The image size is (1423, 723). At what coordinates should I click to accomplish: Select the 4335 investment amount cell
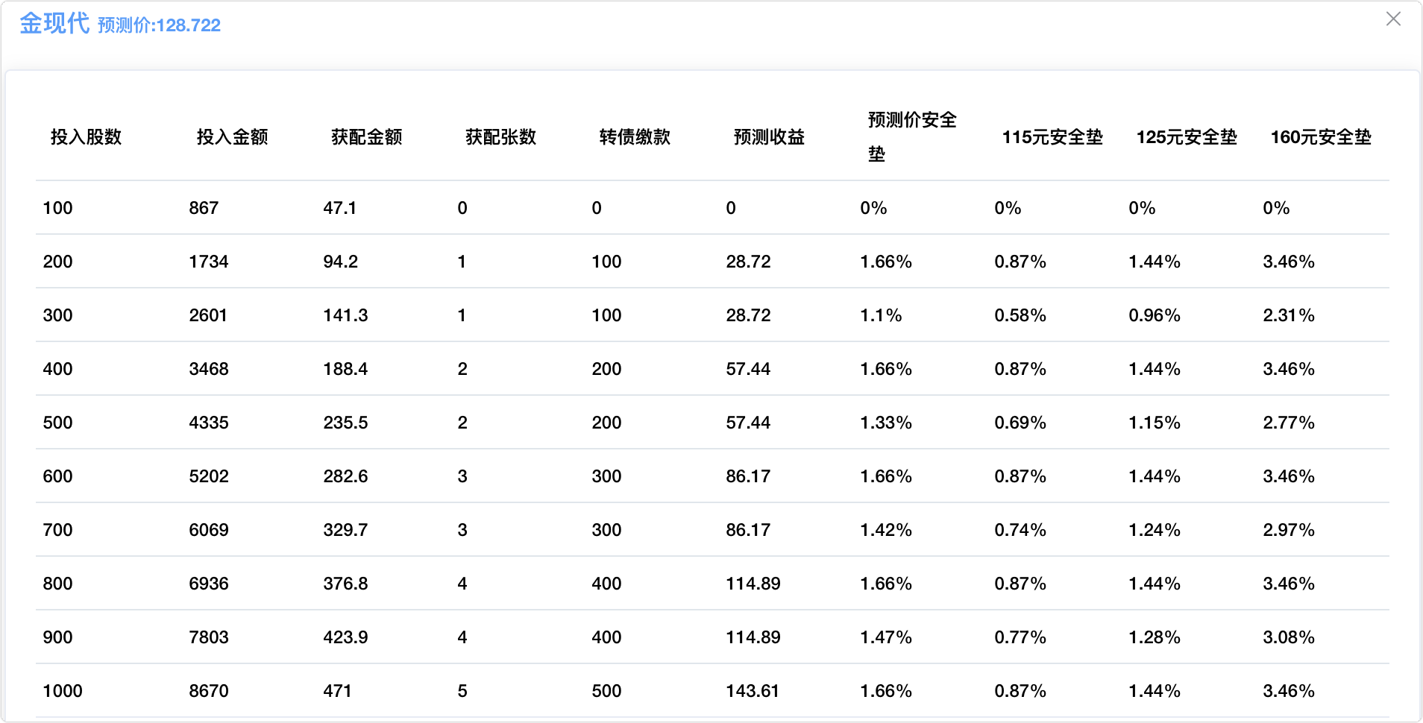coord(208,423)
